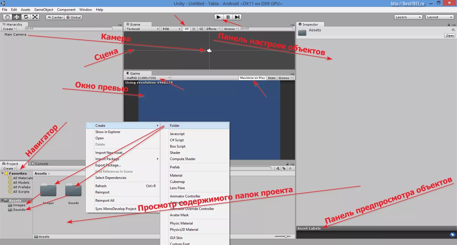Select the Rotate tool

(26, 17)
